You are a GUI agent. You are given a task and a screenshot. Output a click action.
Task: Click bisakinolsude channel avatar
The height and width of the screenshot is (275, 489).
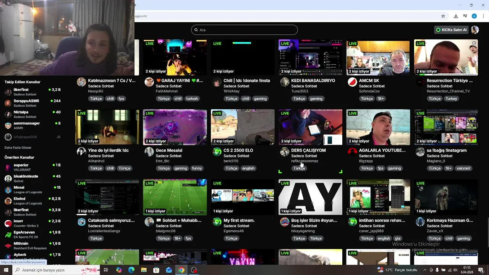coord(8,178)
